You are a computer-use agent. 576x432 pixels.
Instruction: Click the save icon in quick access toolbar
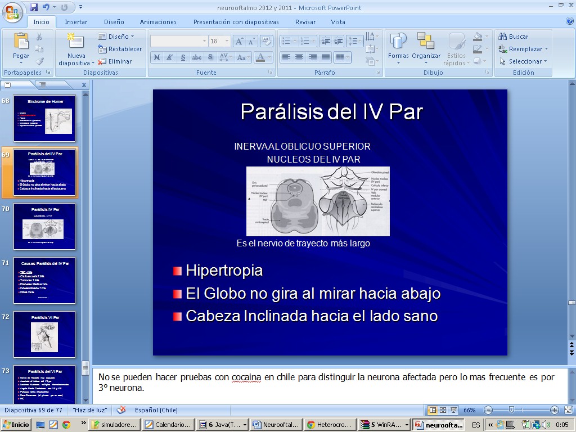coord(34,7)
